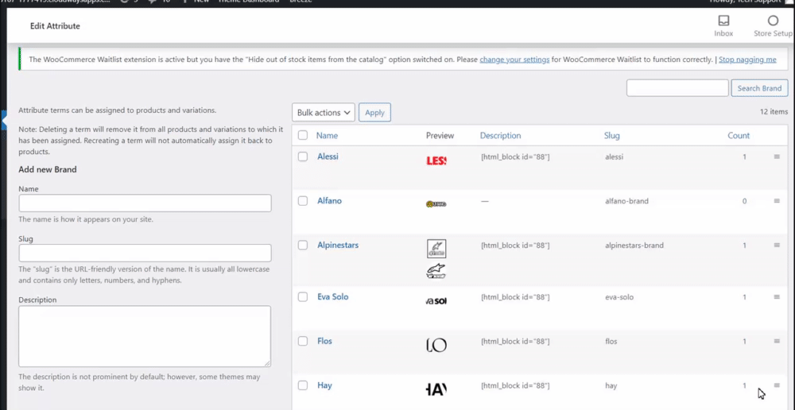Open the Alpinestars brand term
Screen dimensions: 795x410
tap(338, 245)
